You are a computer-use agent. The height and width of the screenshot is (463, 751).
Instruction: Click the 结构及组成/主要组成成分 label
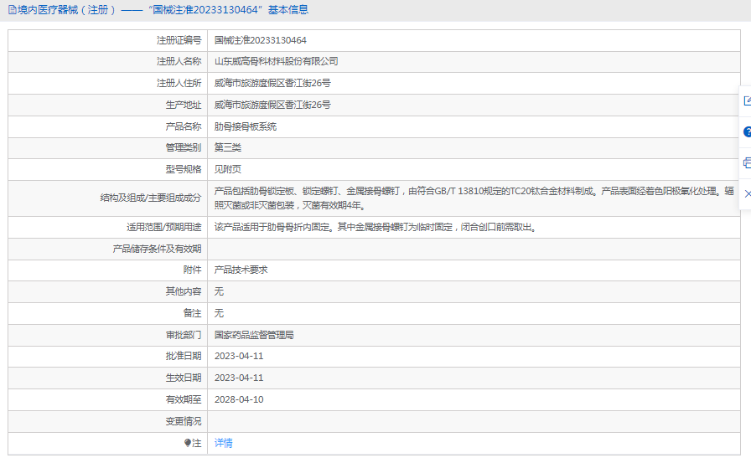coord(151,198)
